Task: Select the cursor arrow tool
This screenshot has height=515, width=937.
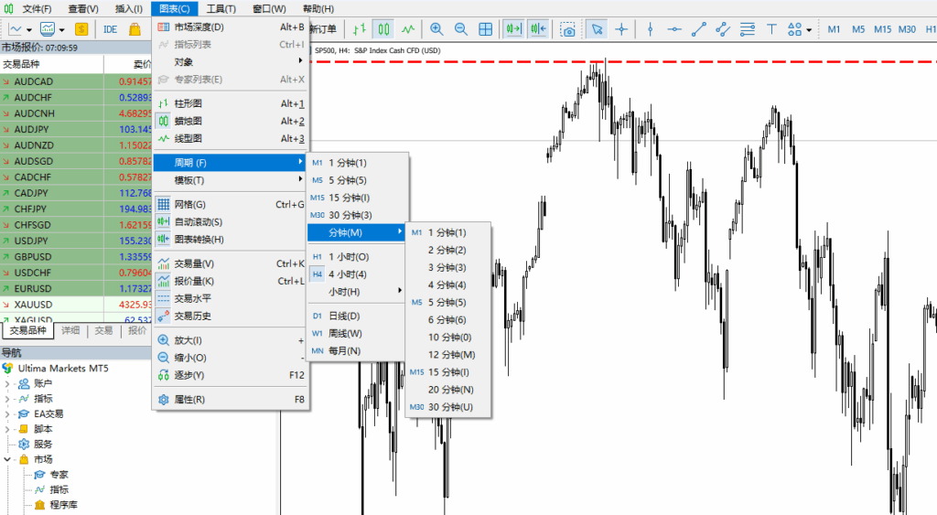Action: [597, 28]
